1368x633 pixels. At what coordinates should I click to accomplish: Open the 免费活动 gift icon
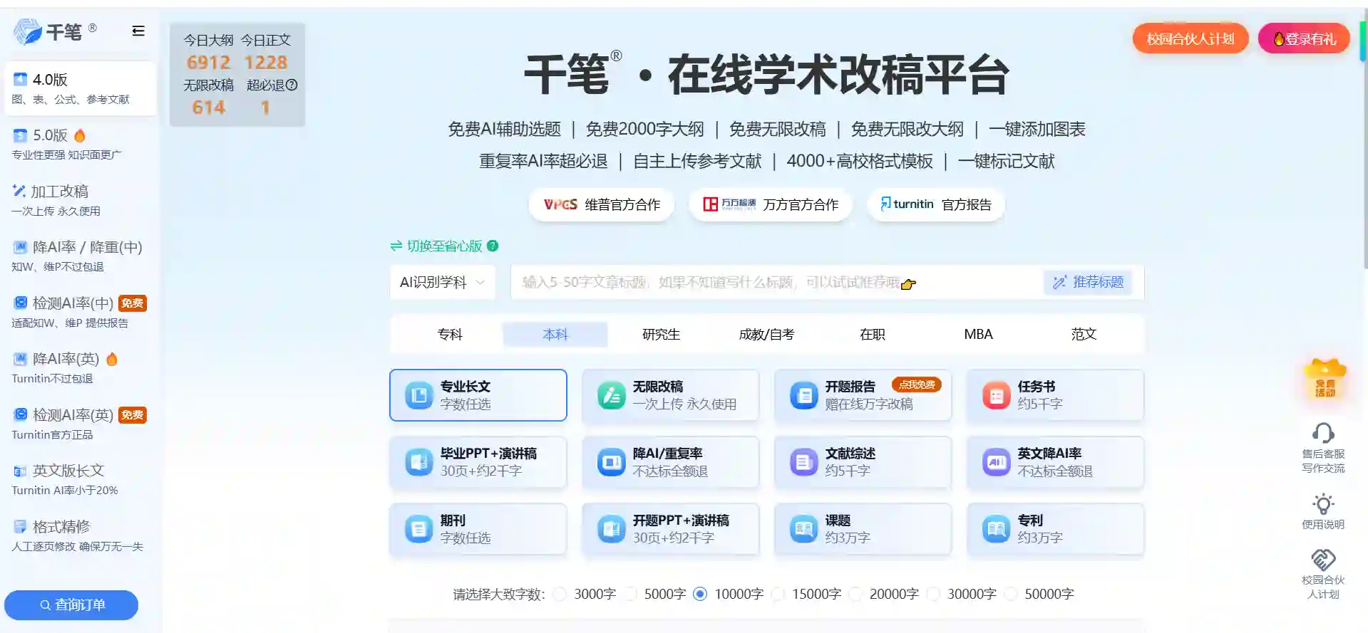[x=1325, y=379]
